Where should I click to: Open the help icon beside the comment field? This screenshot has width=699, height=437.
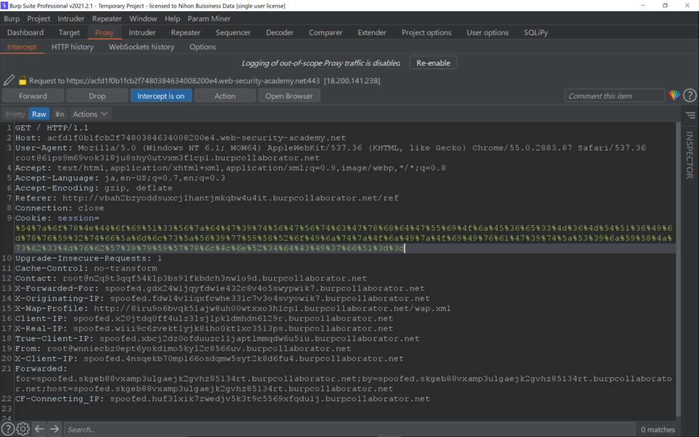(x=690, y=96)
